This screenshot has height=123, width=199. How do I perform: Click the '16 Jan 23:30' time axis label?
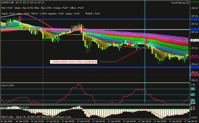click(38, 121)
